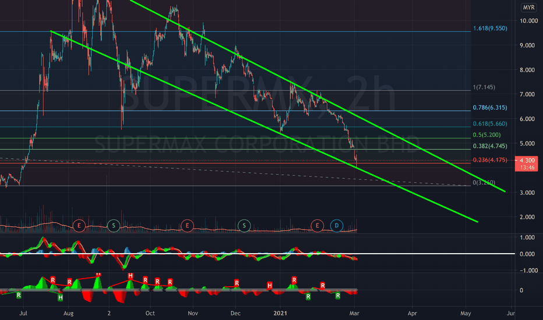The image size is (543, 320).
Task: Select the Fibonacci 0.5(5.200) level label
Action: (486, 134)
